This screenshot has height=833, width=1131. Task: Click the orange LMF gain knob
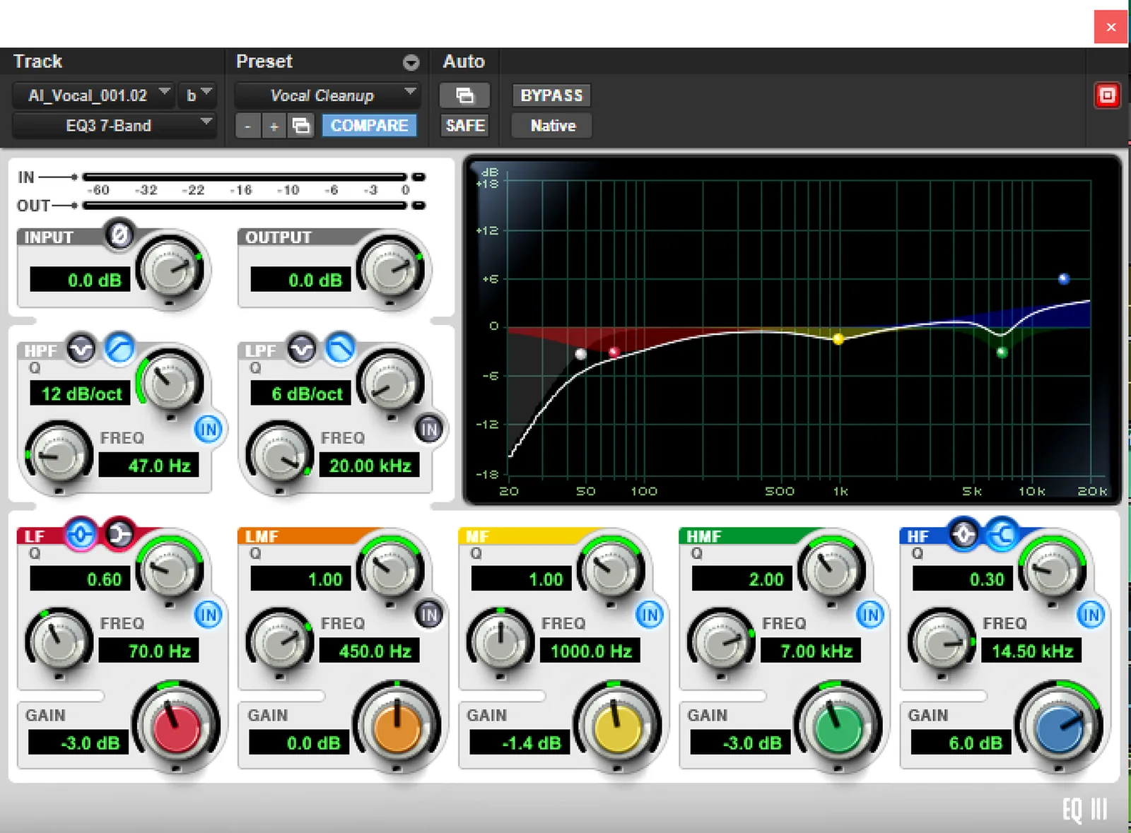click(397, 728)
